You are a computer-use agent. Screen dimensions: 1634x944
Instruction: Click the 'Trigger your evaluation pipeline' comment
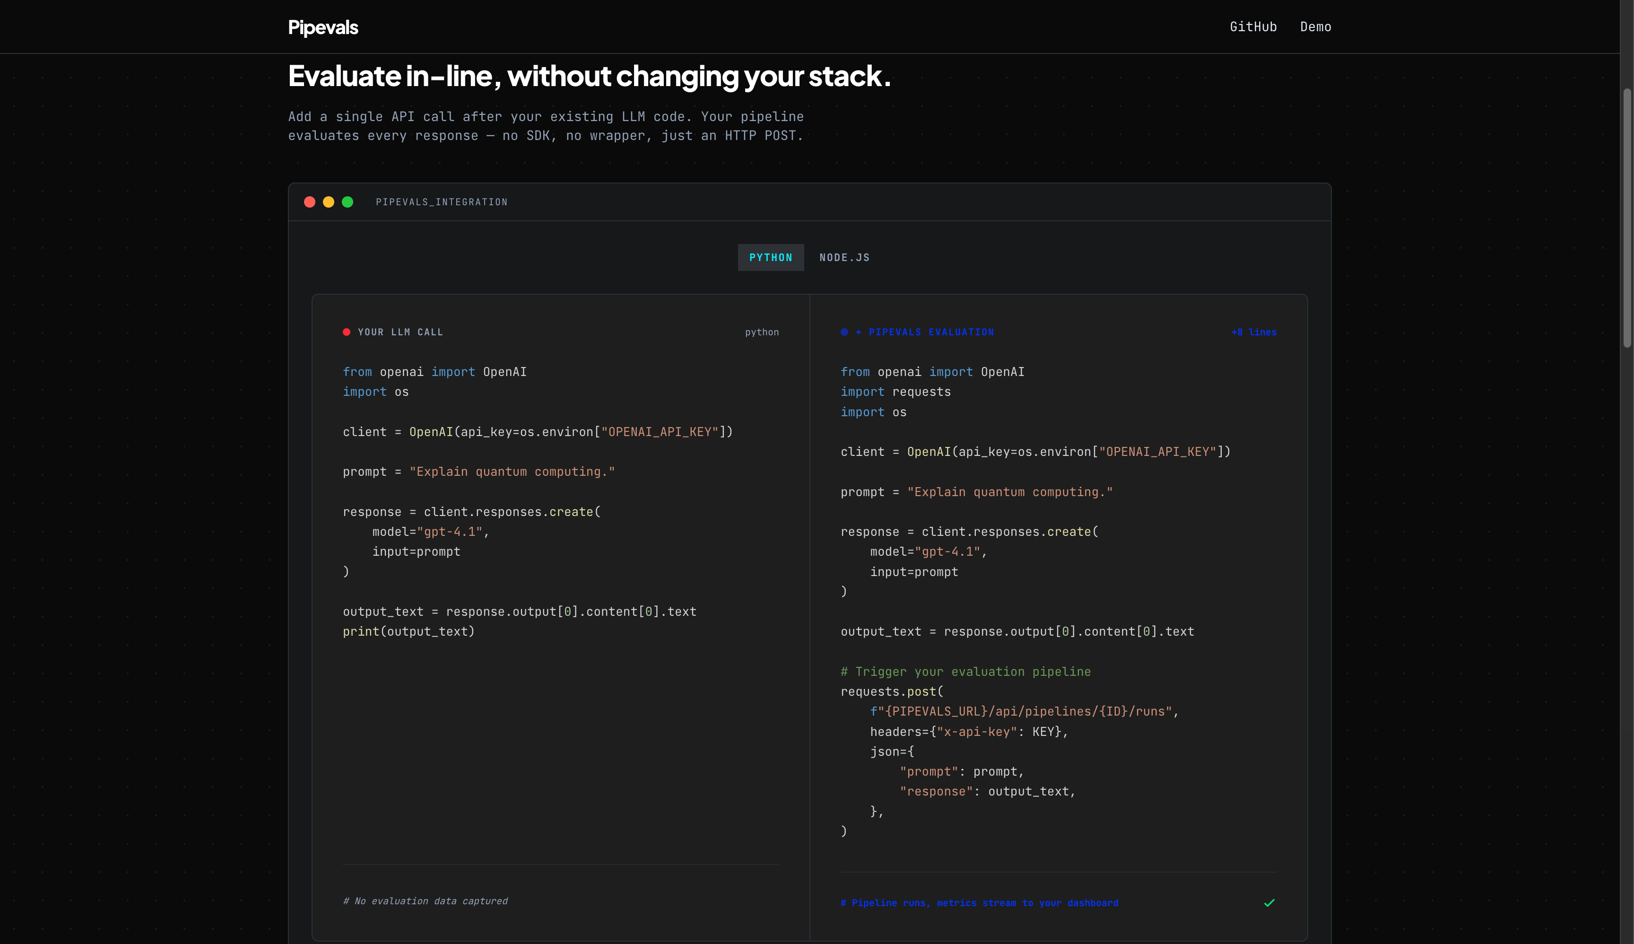click(965, 672)
